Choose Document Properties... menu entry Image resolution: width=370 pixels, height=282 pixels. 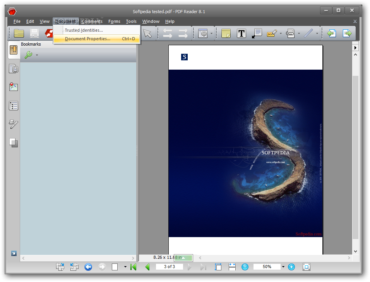(97, 39)
